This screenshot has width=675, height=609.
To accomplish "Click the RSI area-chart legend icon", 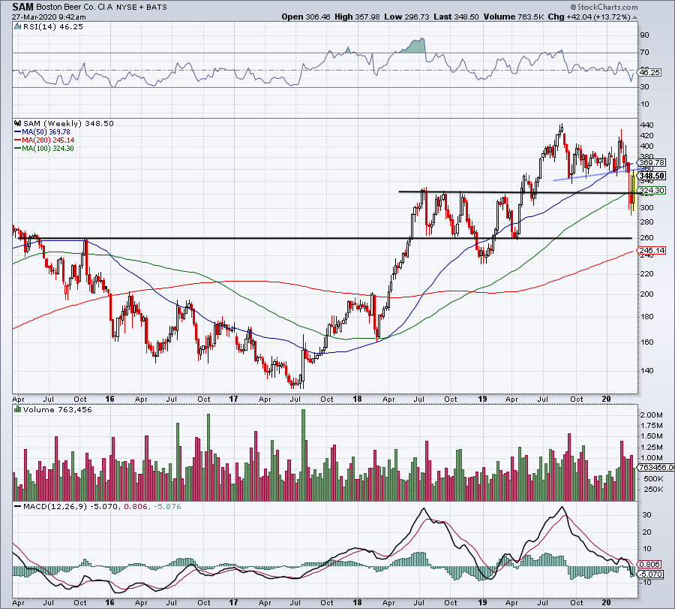I will coord(17,27).
